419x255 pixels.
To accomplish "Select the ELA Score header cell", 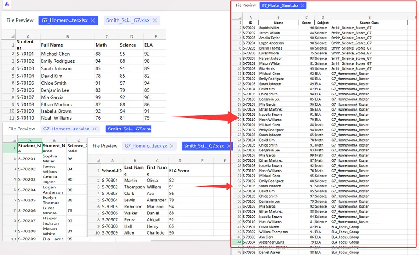I will tap(179, 171).
